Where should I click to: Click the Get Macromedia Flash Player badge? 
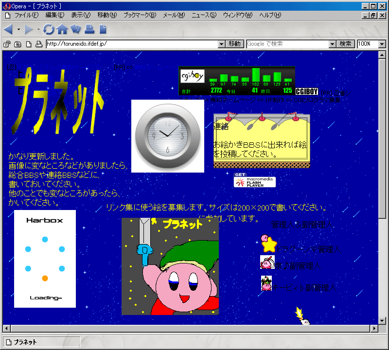click(x=254, y=180)
